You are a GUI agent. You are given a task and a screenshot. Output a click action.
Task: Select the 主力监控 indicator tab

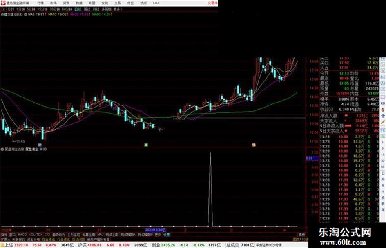click(x=74, y=235)
